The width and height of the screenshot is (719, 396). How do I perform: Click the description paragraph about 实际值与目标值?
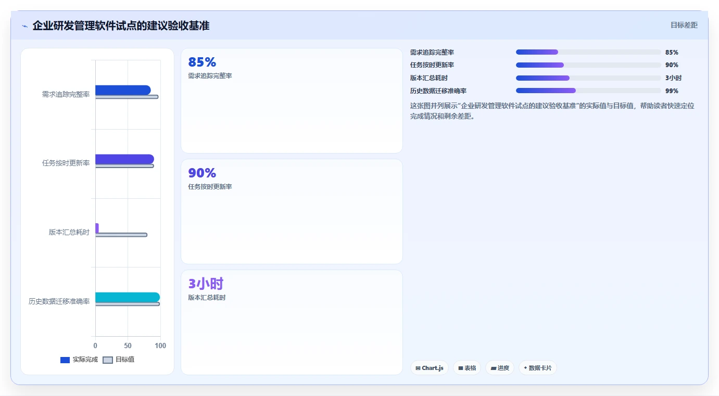(552, 111)
